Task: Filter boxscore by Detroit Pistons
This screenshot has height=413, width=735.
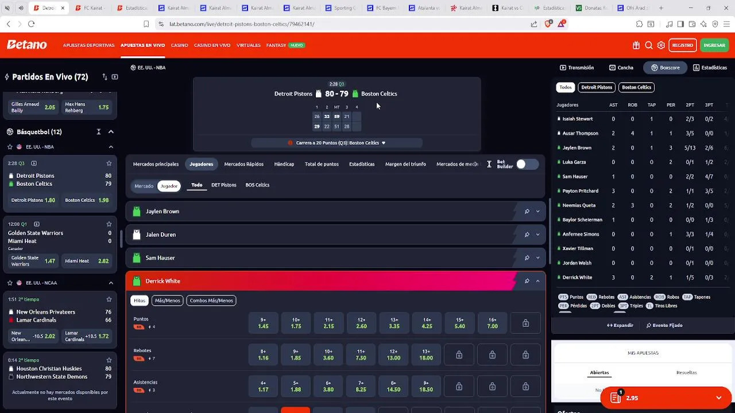Action: point(597,87)
